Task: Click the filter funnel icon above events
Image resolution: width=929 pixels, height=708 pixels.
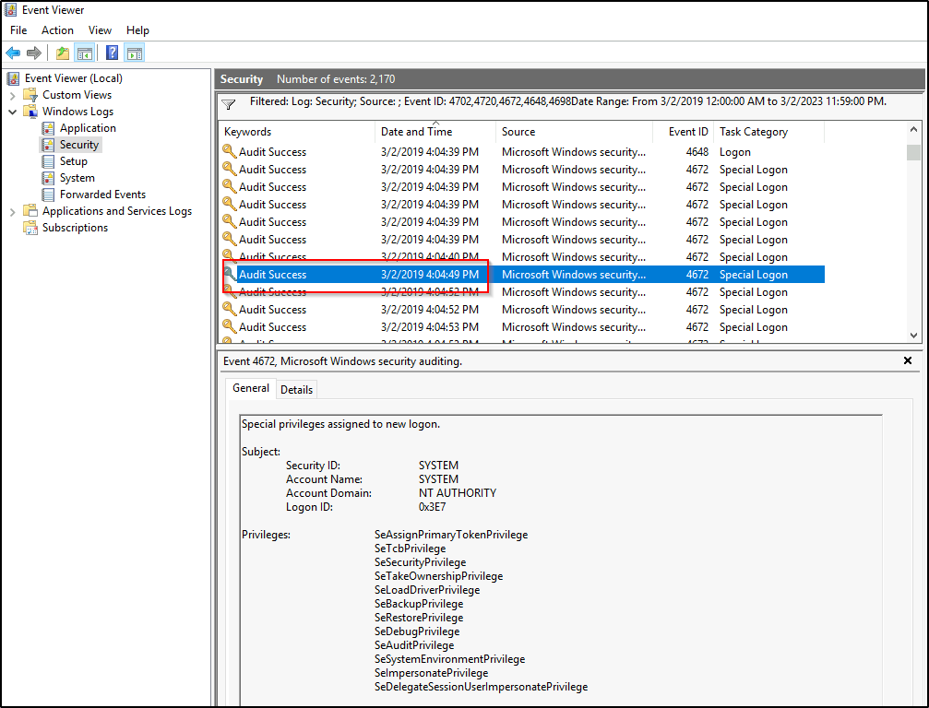Action: (228, 104)
